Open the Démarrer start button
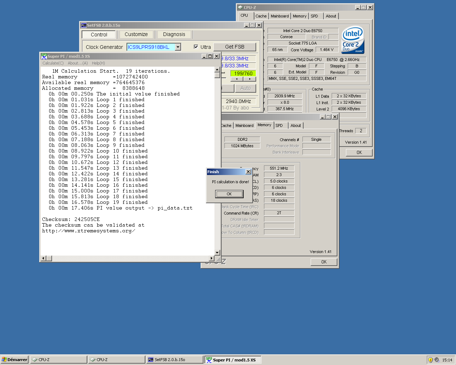Screen dimensions: 456x365 (15, 360)
